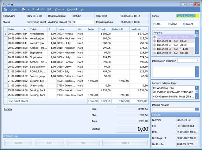This screenshot has height=150, width=202.
Task: Click Søk in the toolbar
Action: click(49, 9)
